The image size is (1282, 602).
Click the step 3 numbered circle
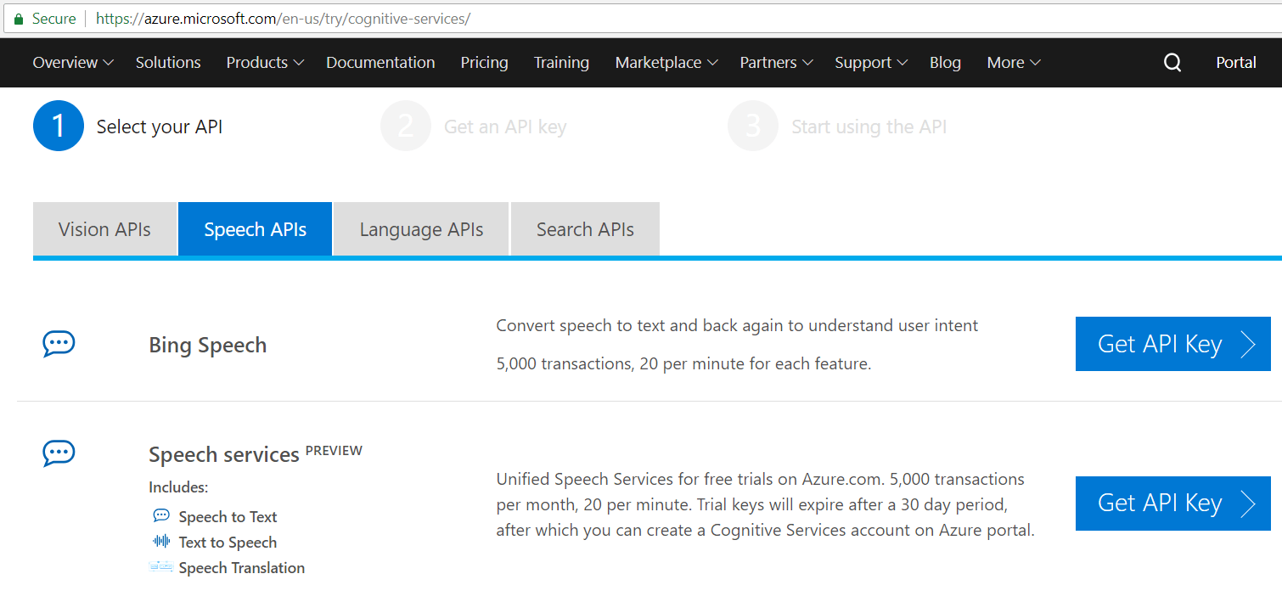(753, 126)
